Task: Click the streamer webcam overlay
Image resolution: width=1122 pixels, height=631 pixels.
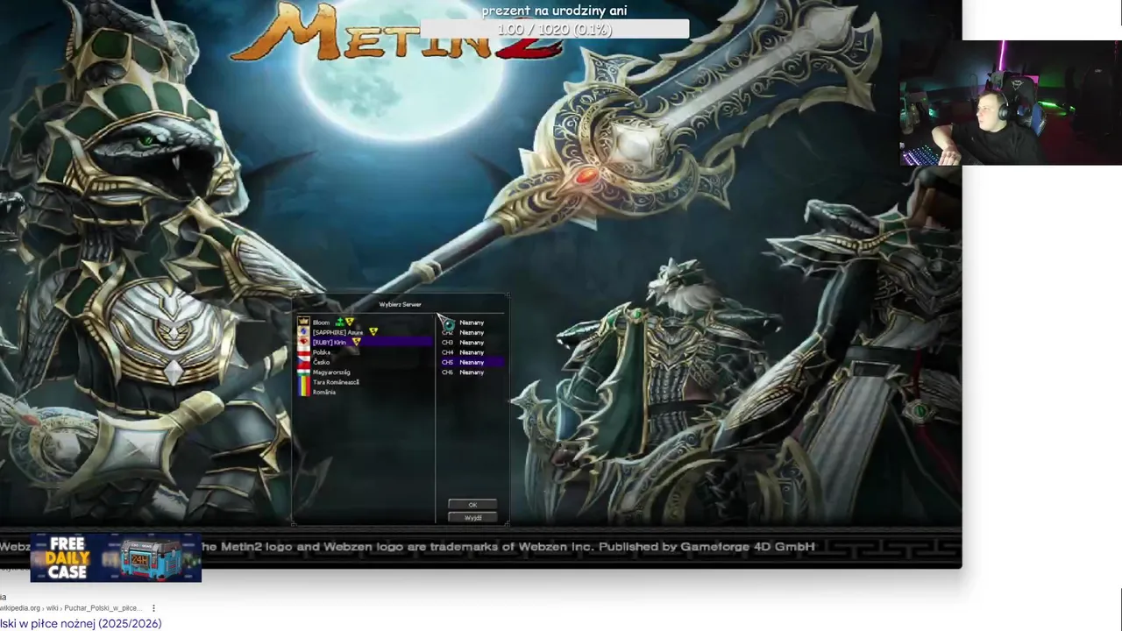Action: pos(1011,103)
